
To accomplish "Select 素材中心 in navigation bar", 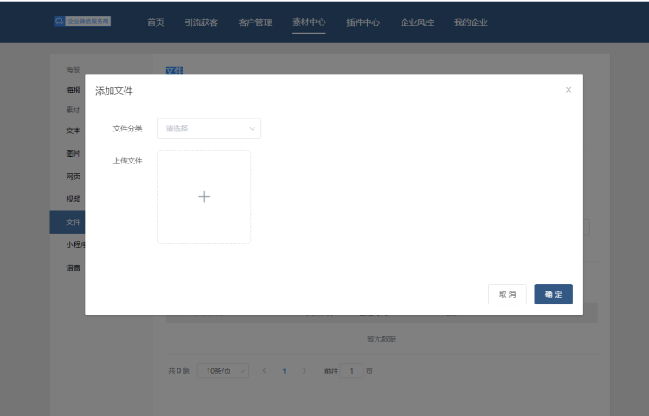I will coord(309,23).
